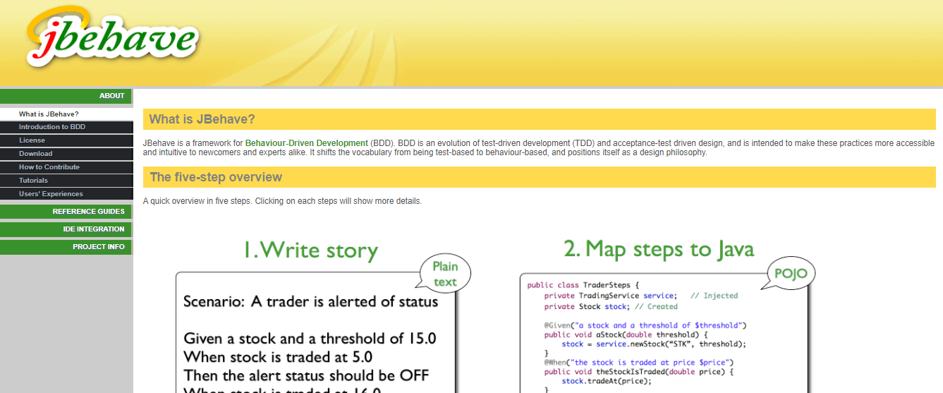Open the '2. Map steps to Java' step title
The height and width of the screenshot is (393, 943).
(659, 249)
